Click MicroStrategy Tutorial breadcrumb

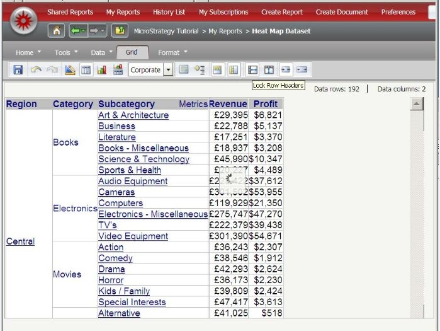(x=166, y=31)
